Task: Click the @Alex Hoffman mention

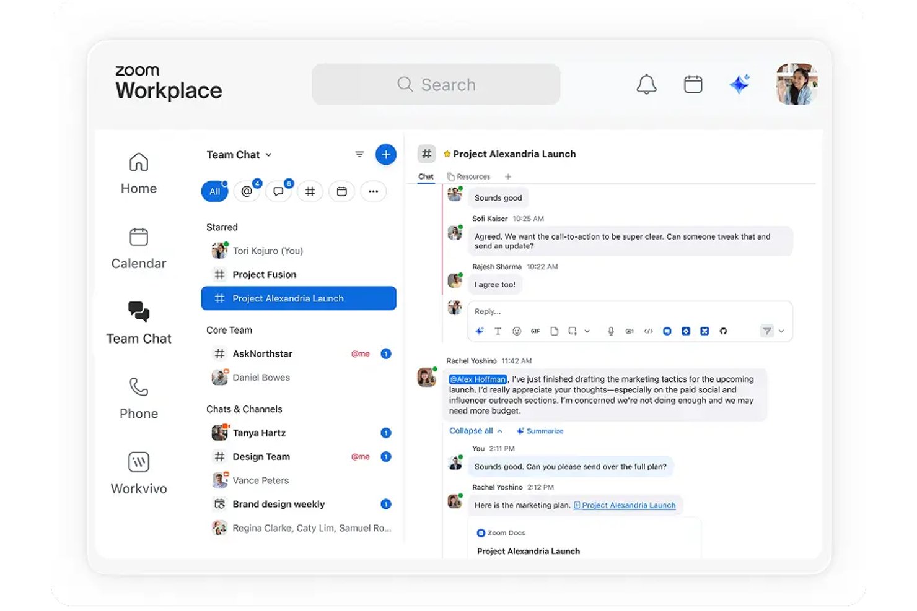Action: point(478,379)
